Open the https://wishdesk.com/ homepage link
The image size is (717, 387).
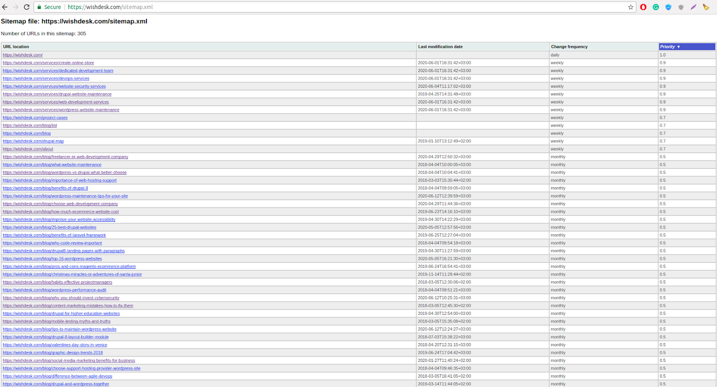[22, 55]
